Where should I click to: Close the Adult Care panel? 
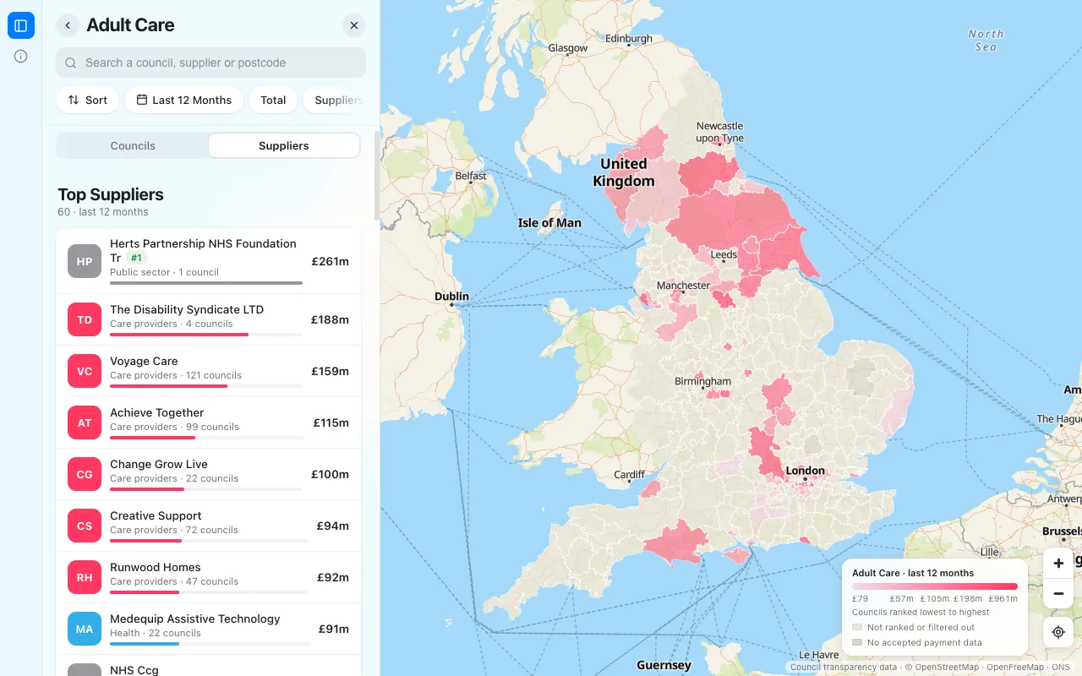click(x=354, y=25)
